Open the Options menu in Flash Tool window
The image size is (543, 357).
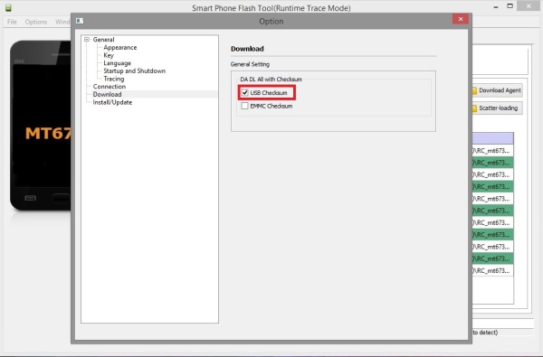coord(36,22)
